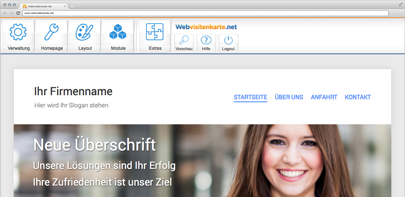This screenshot has height=197, width=405.
Task: Close the Webvisitenkarte.net browser tab
Action: pos(65,6)
